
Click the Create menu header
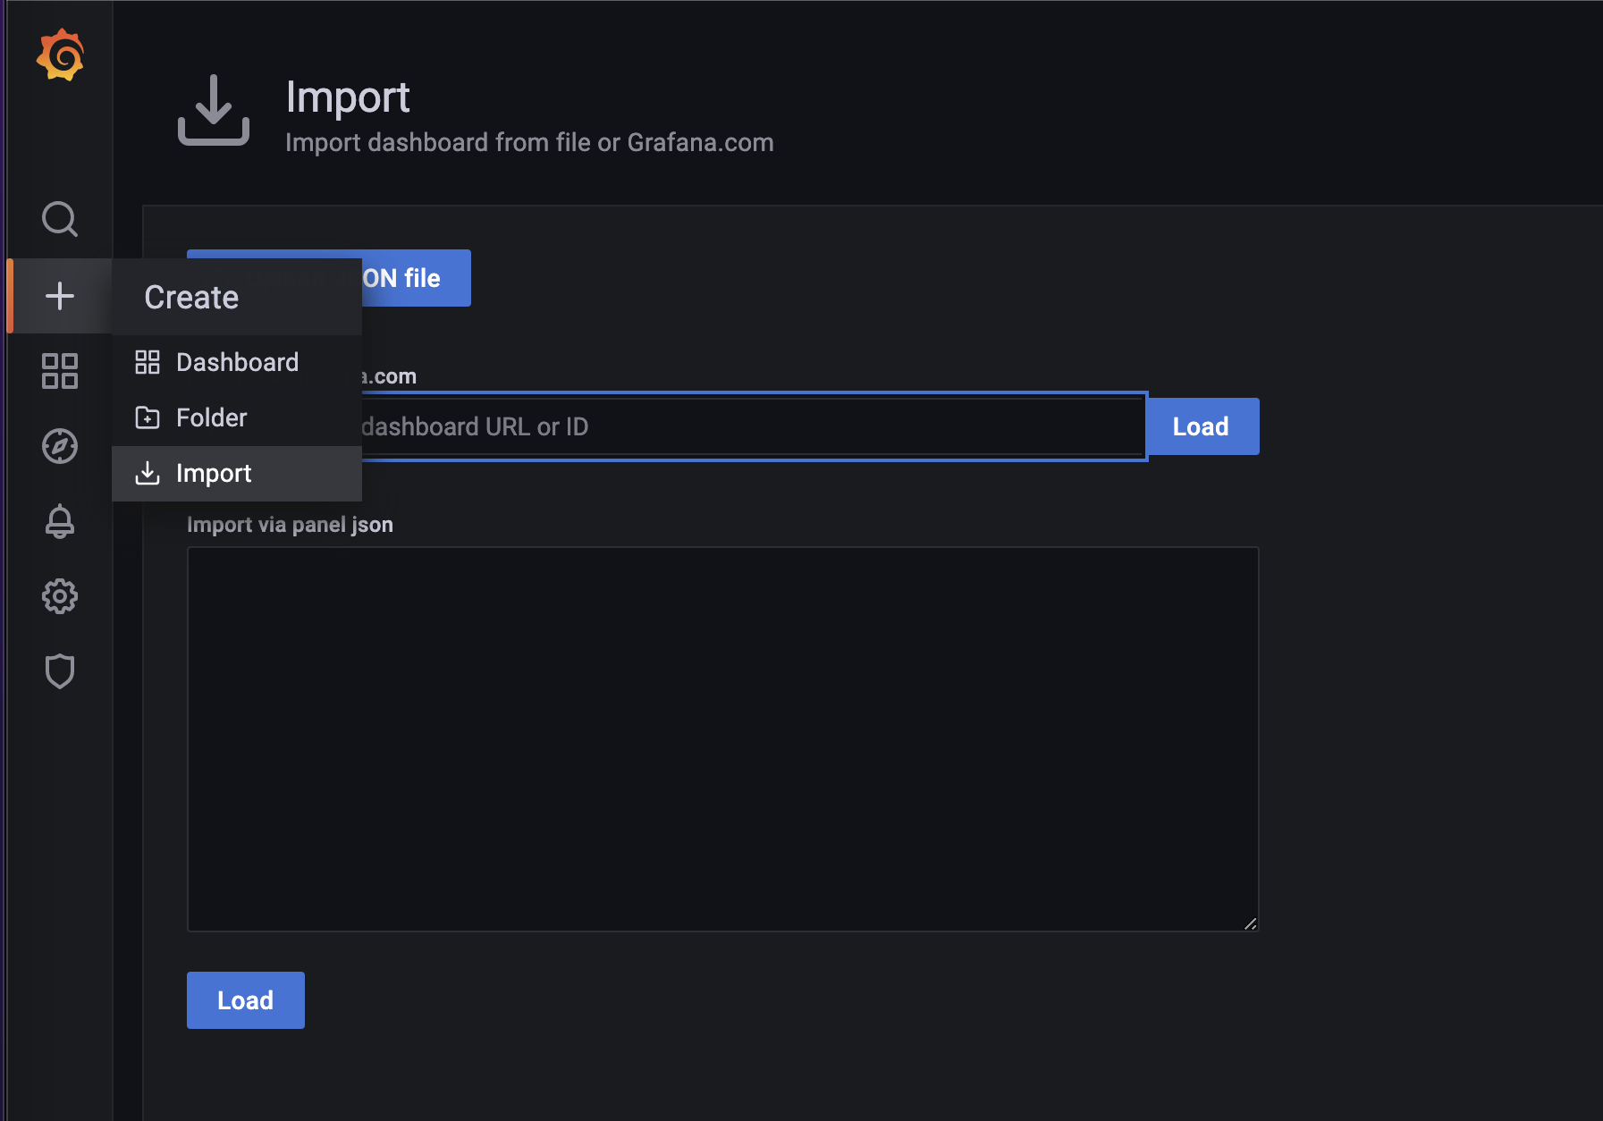point(237,297)
